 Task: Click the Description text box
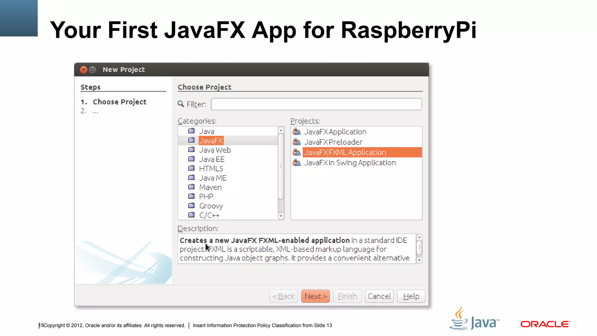pos(297,249)
